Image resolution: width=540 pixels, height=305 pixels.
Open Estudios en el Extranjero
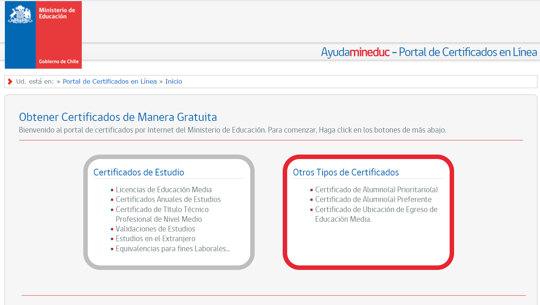tap(155, 239)
